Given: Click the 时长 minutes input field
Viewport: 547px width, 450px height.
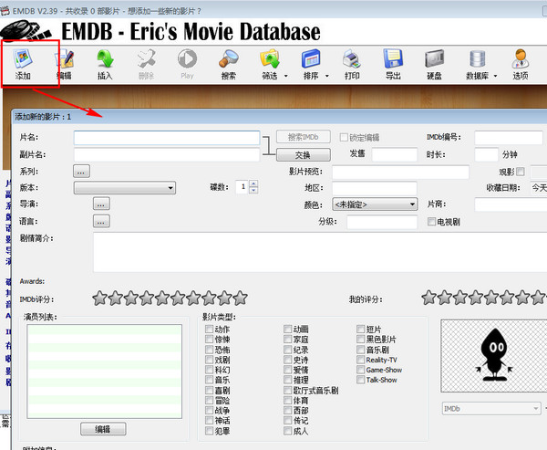Looking at the screenshot, I should tap(486, 155).
